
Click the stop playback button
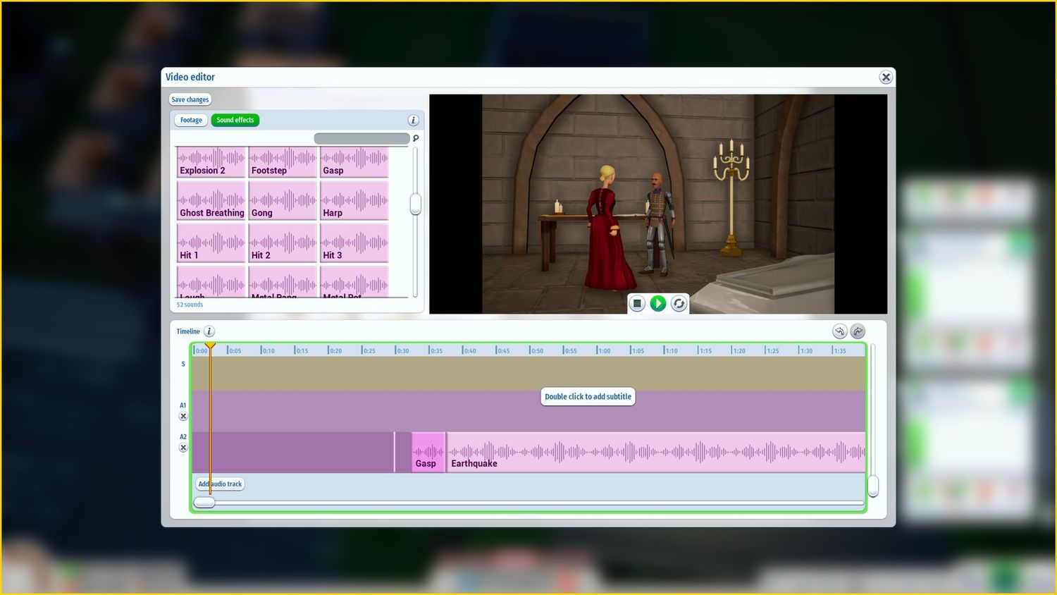click(637, 303)
